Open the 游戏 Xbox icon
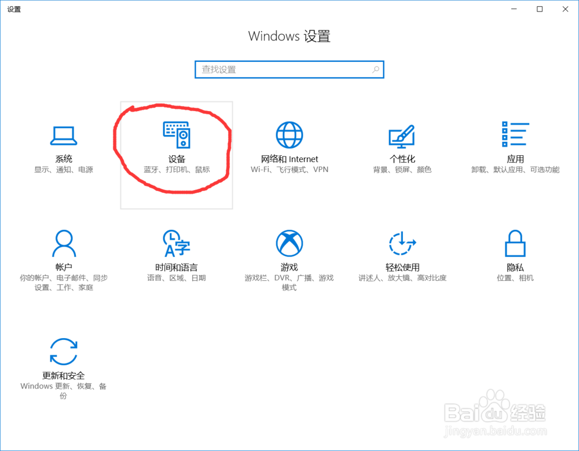579x451 pixels. 289,243
